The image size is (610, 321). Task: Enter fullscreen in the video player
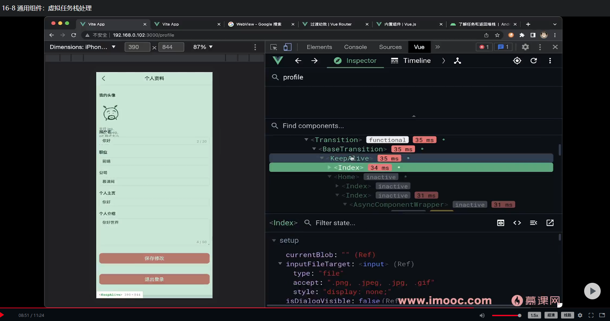591,315
